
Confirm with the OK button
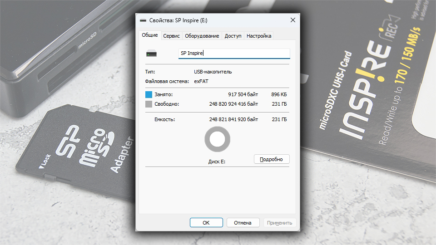(206, 222)
